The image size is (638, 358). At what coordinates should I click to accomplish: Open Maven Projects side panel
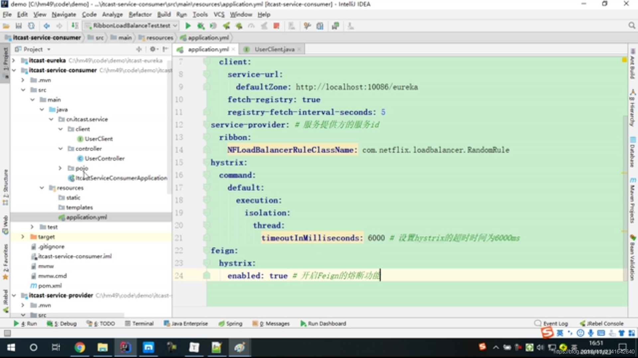(x=632, y=201)
